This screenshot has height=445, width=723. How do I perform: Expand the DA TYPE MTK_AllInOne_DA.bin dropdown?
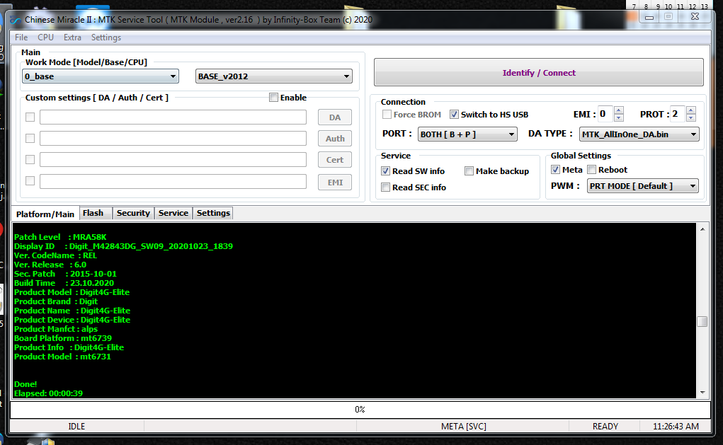click(x=639, y=134)
